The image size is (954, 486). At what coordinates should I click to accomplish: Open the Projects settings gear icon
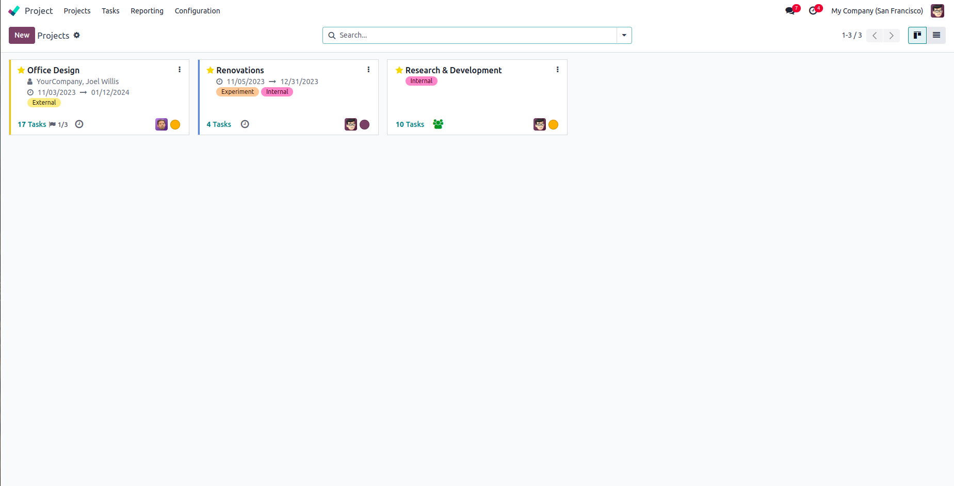pyautogui.click(x=77, y=35)
